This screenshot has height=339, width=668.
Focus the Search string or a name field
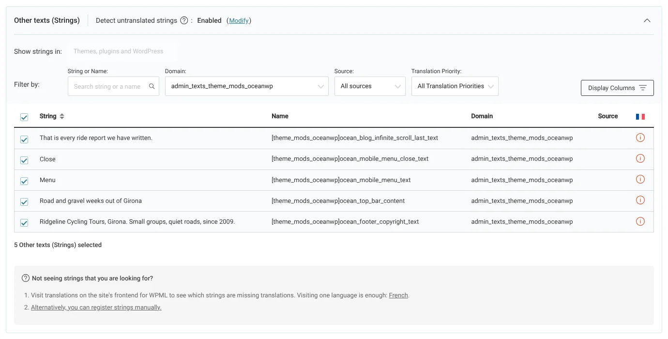(113, 86)
